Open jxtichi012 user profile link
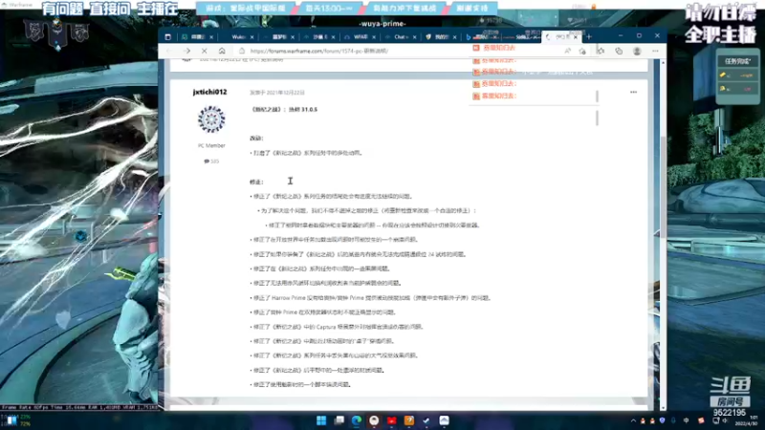 pos(209,92)
